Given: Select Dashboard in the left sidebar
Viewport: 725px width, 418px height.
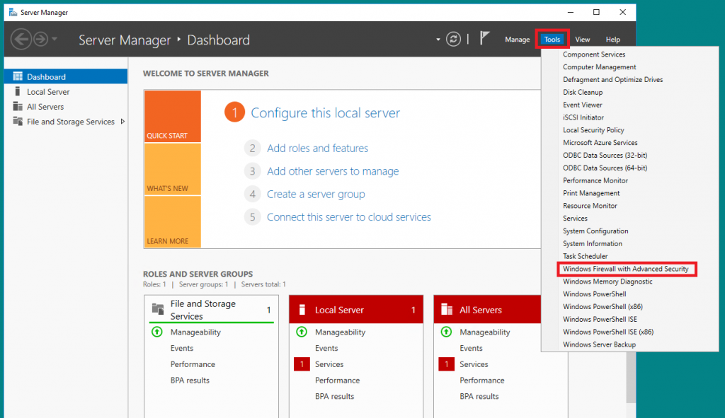Looking at the screenshot, I should (66, 76).
